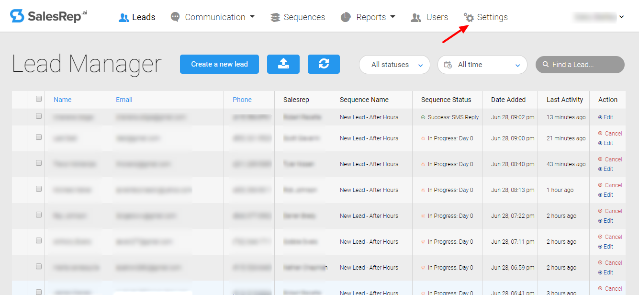Edit the lead with Success: SMS Reply status
639x295 pixels.
[605, 117]
